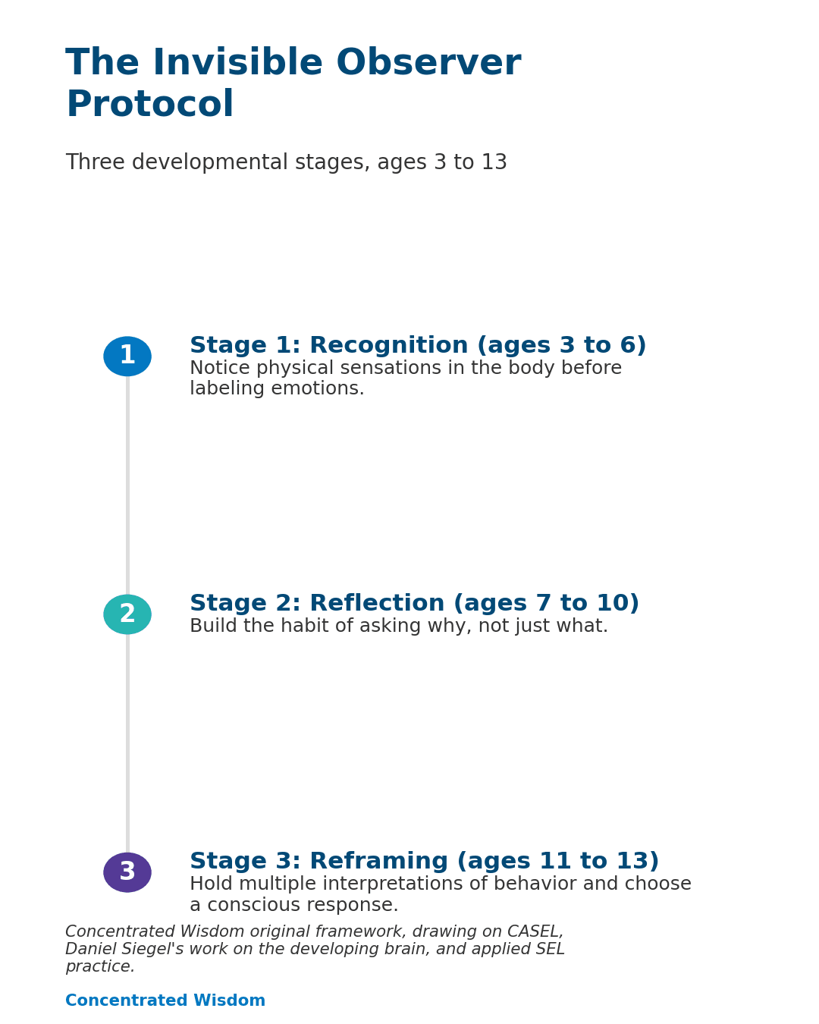Click the subtitle about three developmental stages
The height and width of the screenshot is (1024, 819).
click(x=287, y=163)
